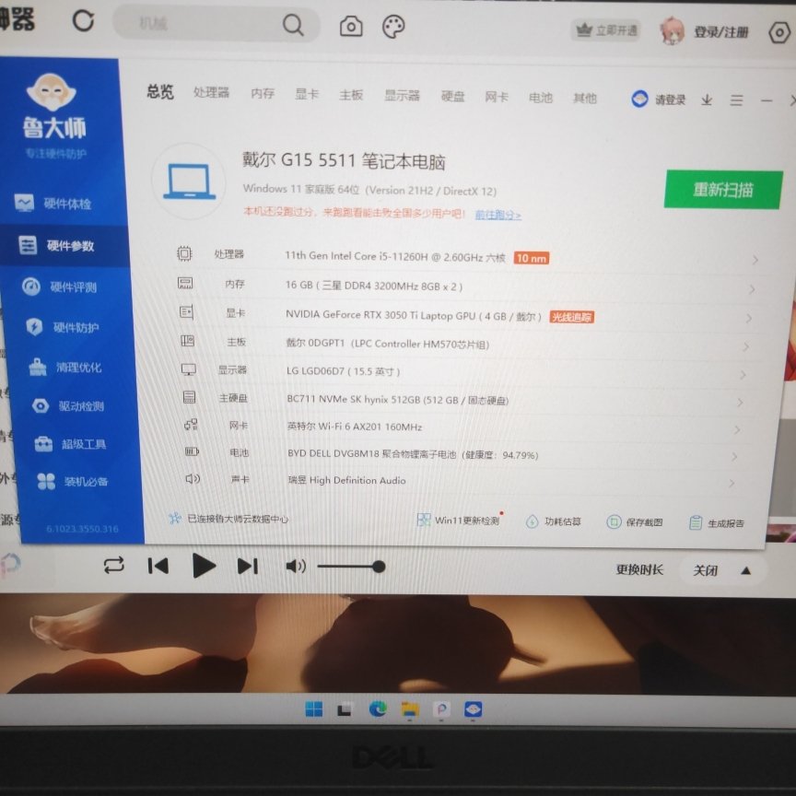Click the play button in player bar
The width and height of the screenshot is (796, 796).
pos(205,566)
